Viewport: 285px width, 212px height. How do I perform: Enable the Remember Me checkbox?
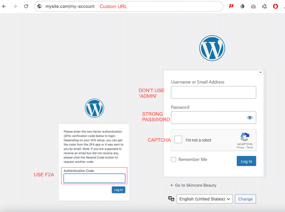point(173,160)
